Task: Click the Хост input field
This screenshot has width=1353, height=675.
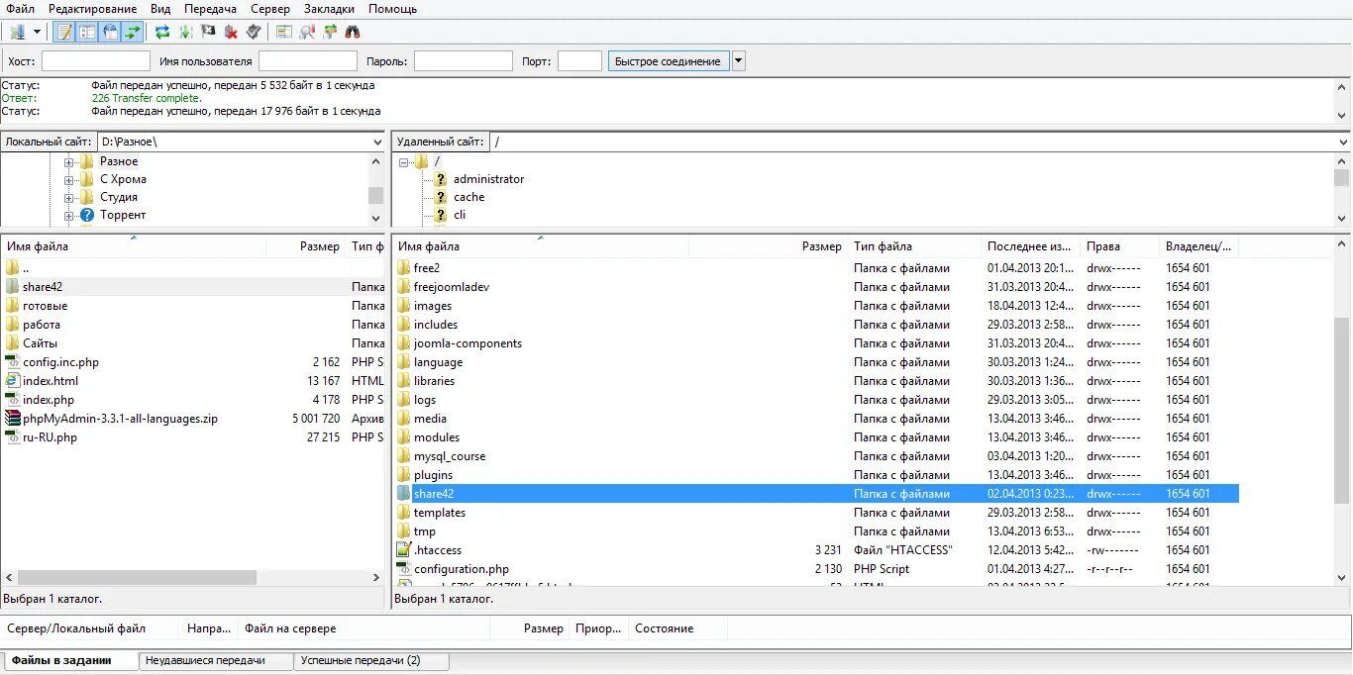Action: click(x=95, y=60)
